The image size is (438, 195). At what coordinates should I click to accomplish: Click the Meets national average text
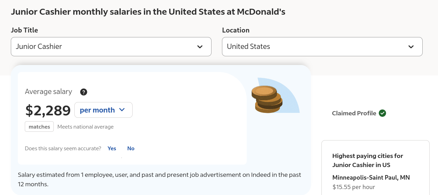86,127
